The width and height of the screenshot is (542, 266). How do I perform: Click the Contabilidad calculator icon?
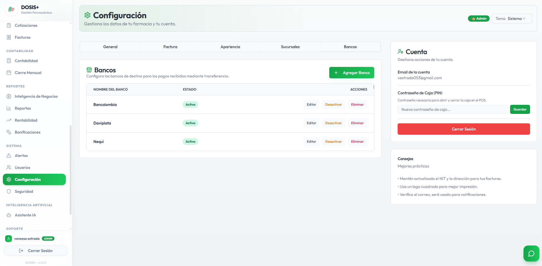pyautogui.click(x=9, y=61)
